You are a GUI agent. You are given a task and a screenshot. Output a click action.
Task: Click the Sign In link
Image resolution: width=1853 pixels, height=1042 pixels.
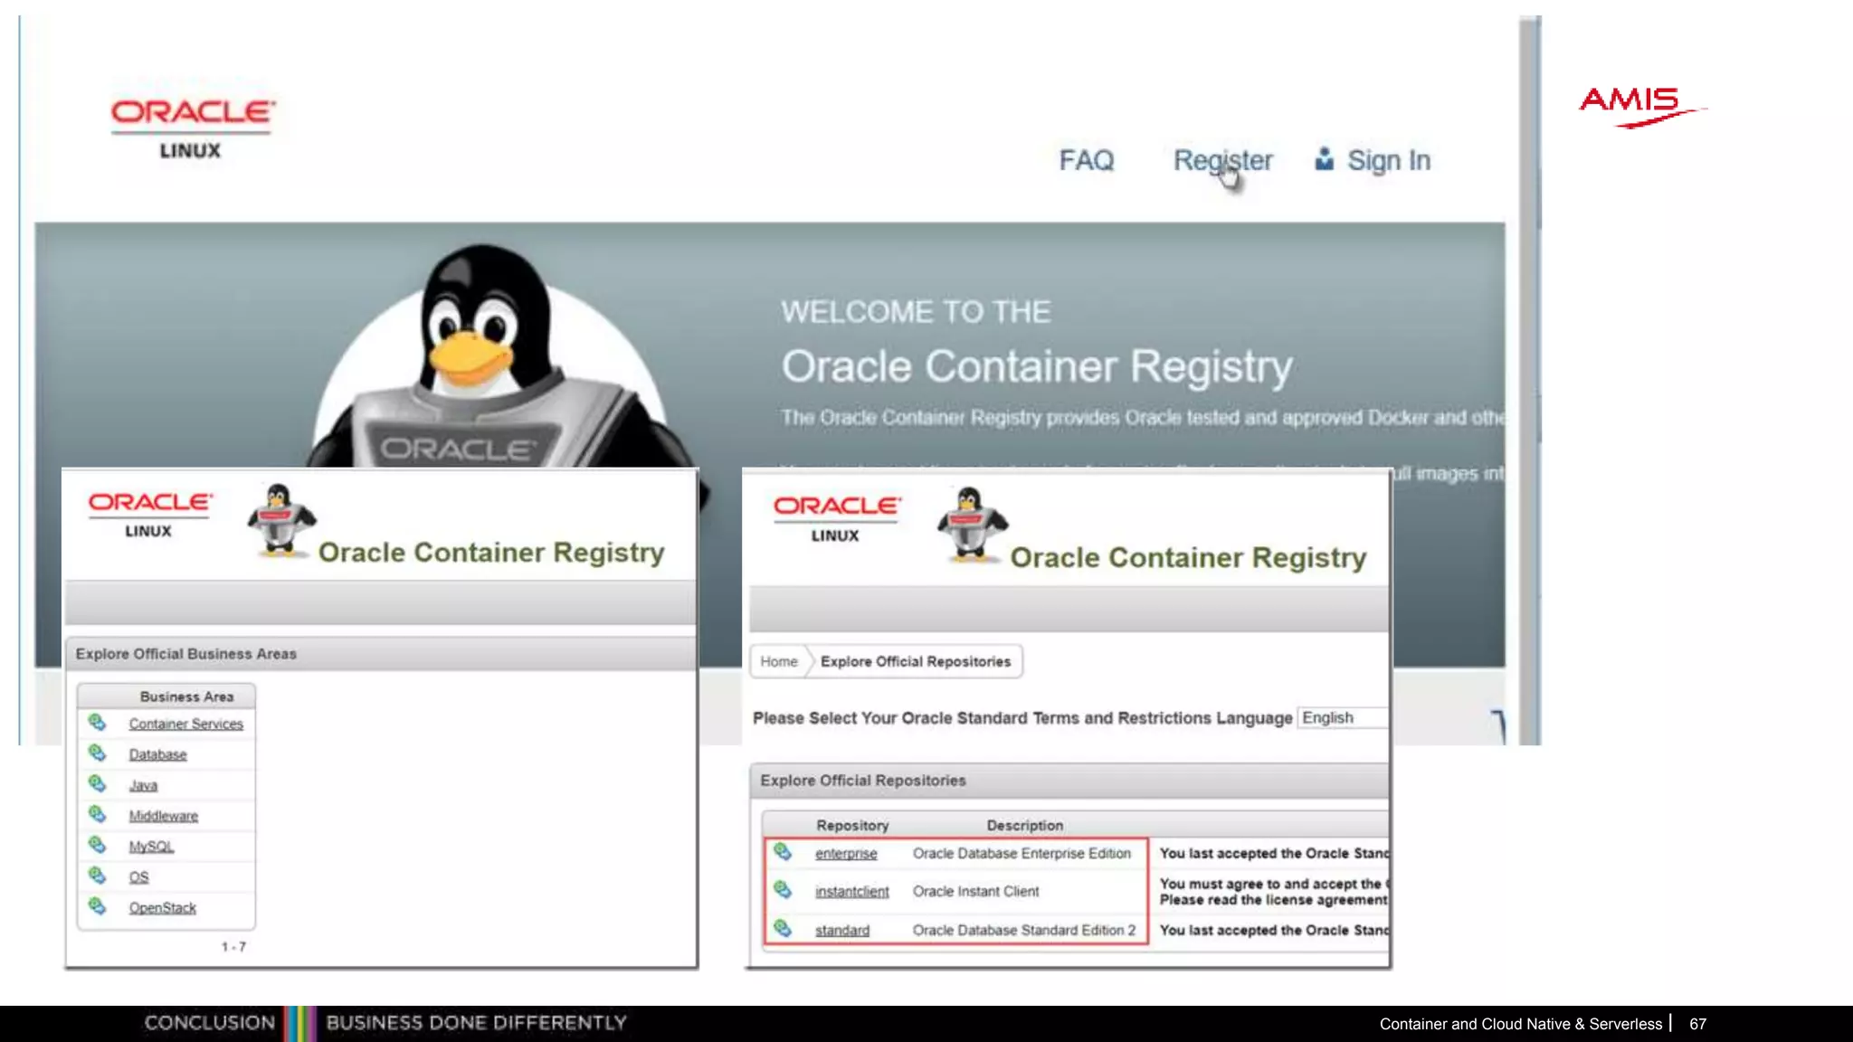(x=1389, y=160)
